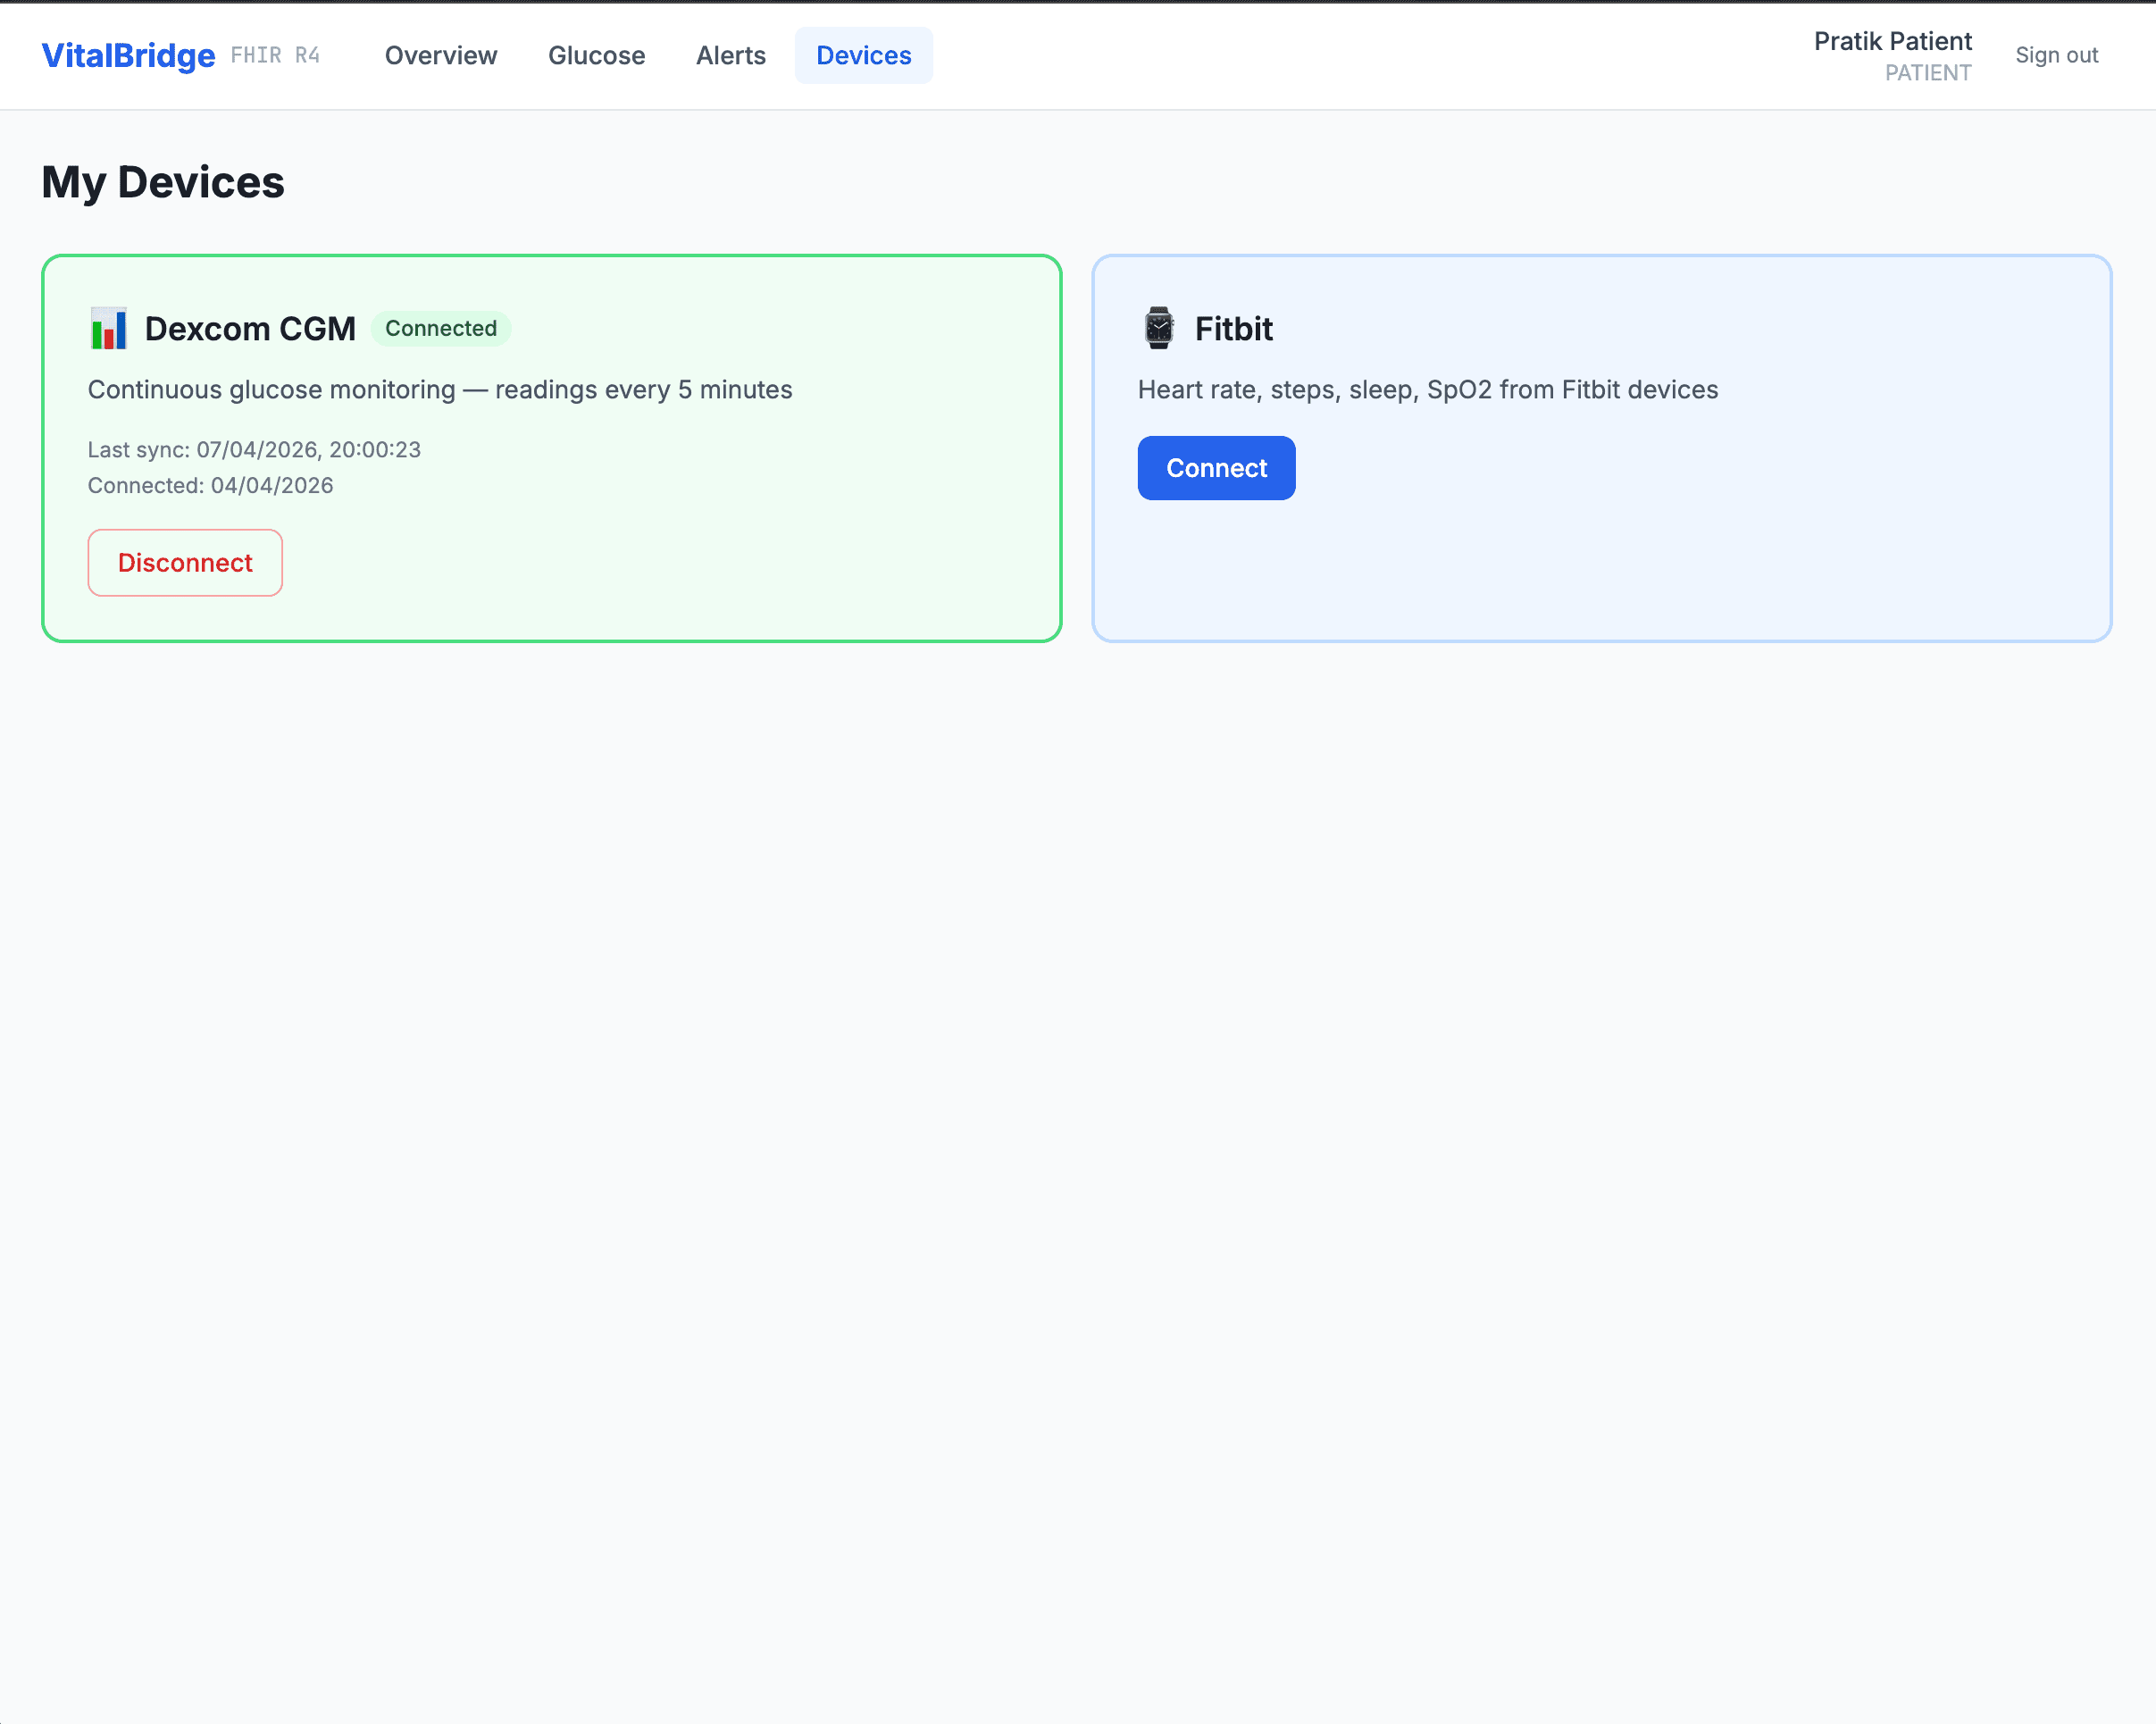Switch to the Glucose tab

(596, 56)
